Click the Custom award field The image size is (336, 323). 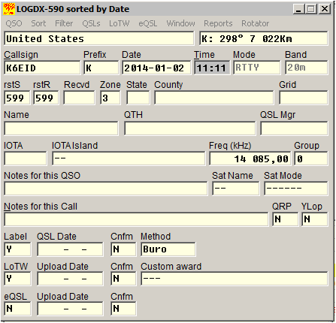pos(234,279)
